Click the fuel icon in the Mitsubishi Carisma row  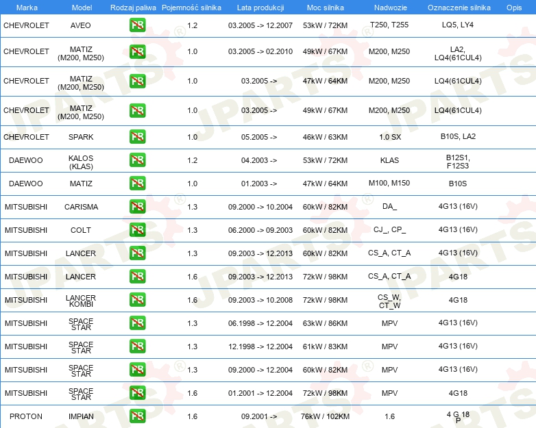click(x=137, y=206)
